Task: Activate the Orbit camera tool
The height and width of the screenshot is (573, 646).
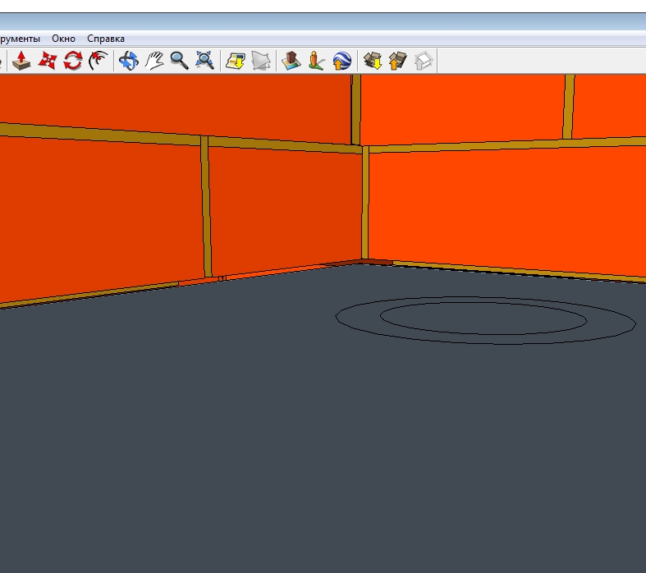Action: [128, 61]
